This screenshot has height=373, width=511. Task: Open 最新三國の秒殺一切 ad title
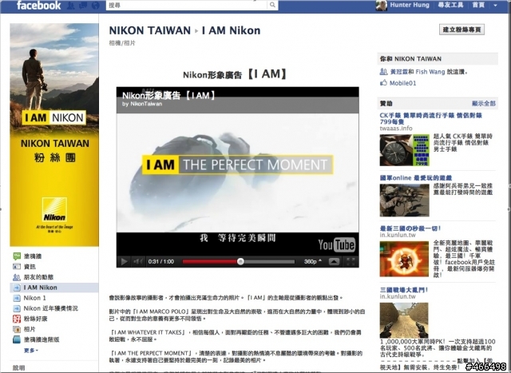coord(410,228)
